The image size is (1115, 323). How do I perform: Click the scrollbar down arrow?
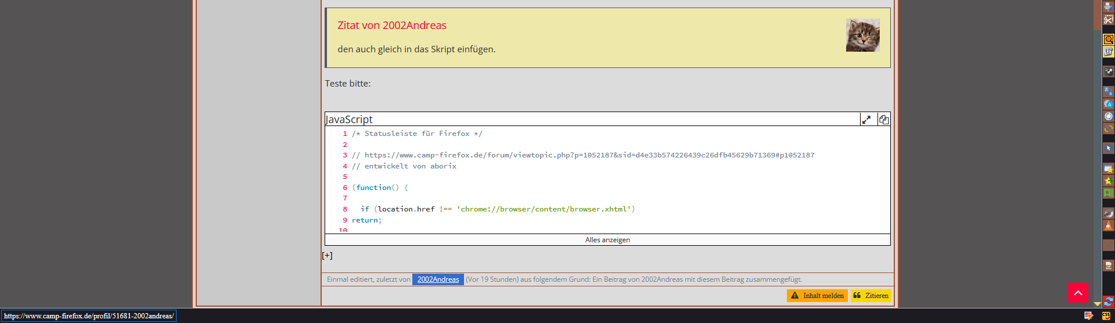point(1097,304)
